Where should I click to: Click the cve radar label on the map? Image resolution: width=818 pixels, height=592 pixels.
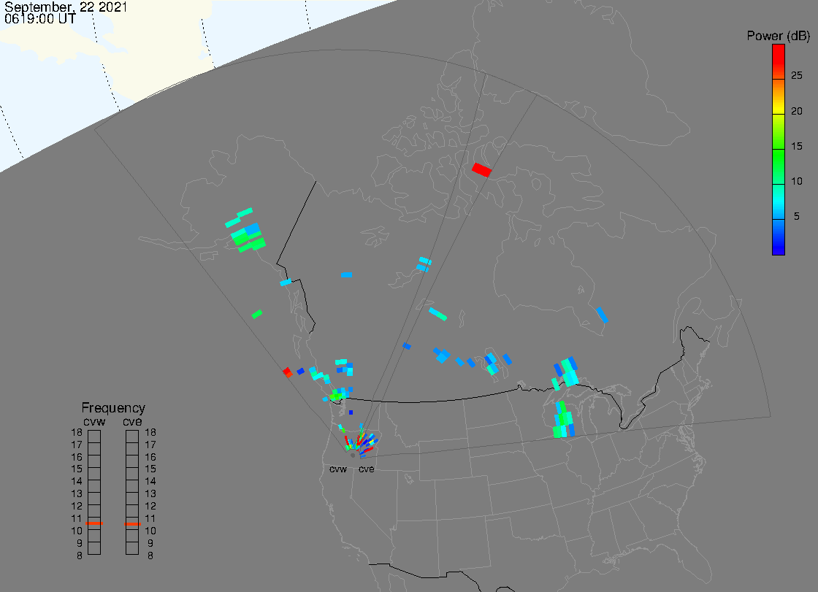pyautogui.click(x=366, y=469)
